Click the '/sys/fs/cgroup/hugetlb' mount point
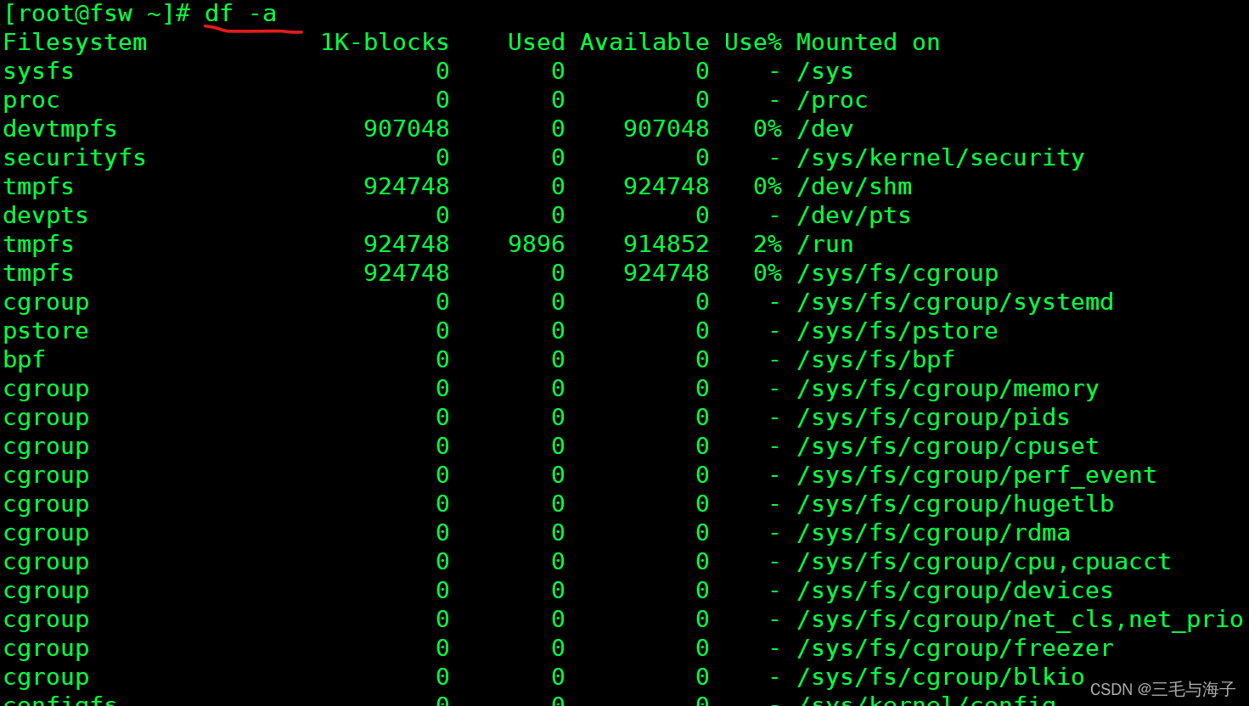 coord(954,504)
